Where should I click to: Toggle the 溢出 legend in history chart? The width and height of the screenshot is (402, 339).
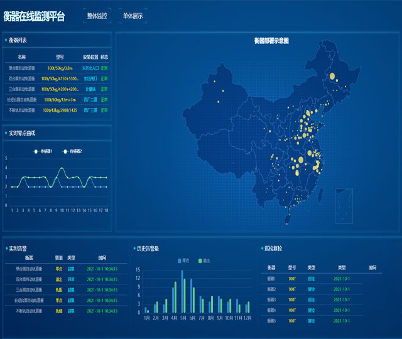click(203, 260)
